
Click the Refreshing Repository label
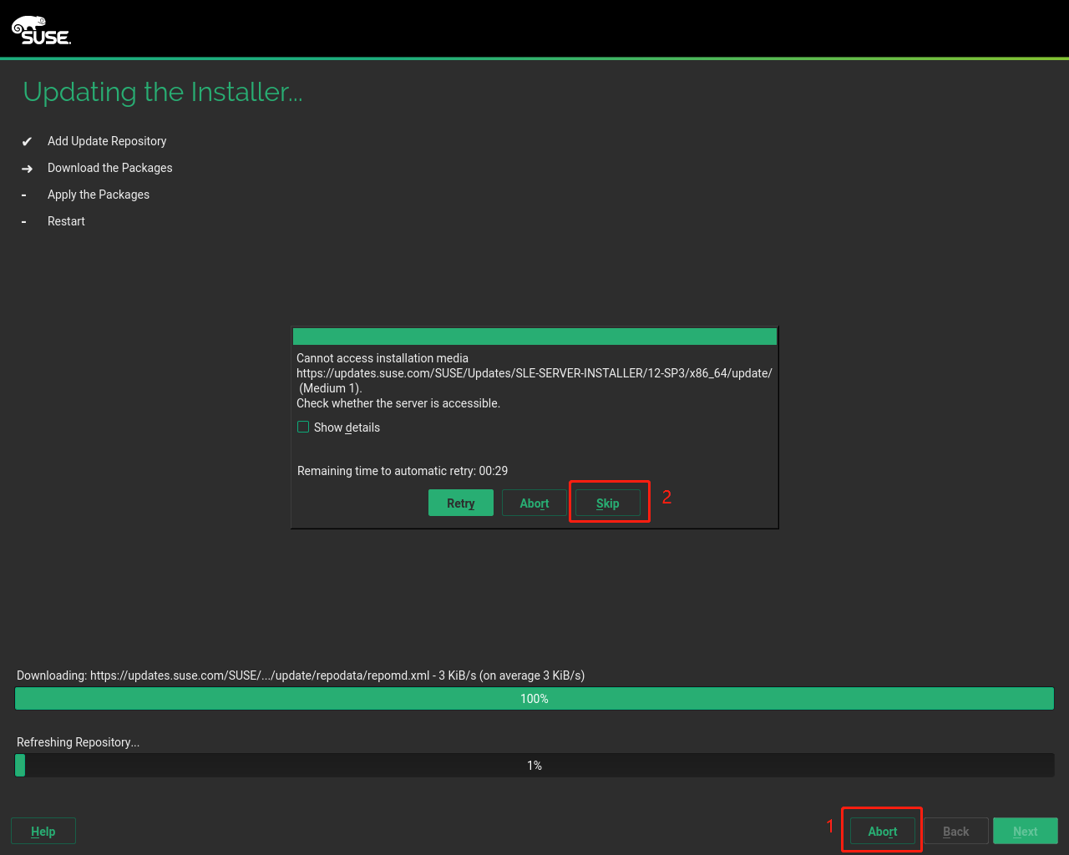[79, 742]
